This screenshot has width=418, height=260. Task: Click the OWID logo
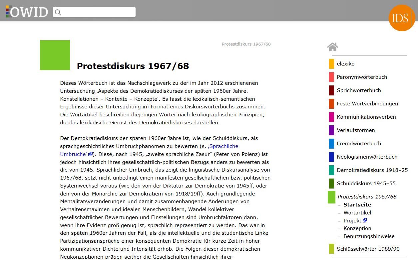pos(27,12)
